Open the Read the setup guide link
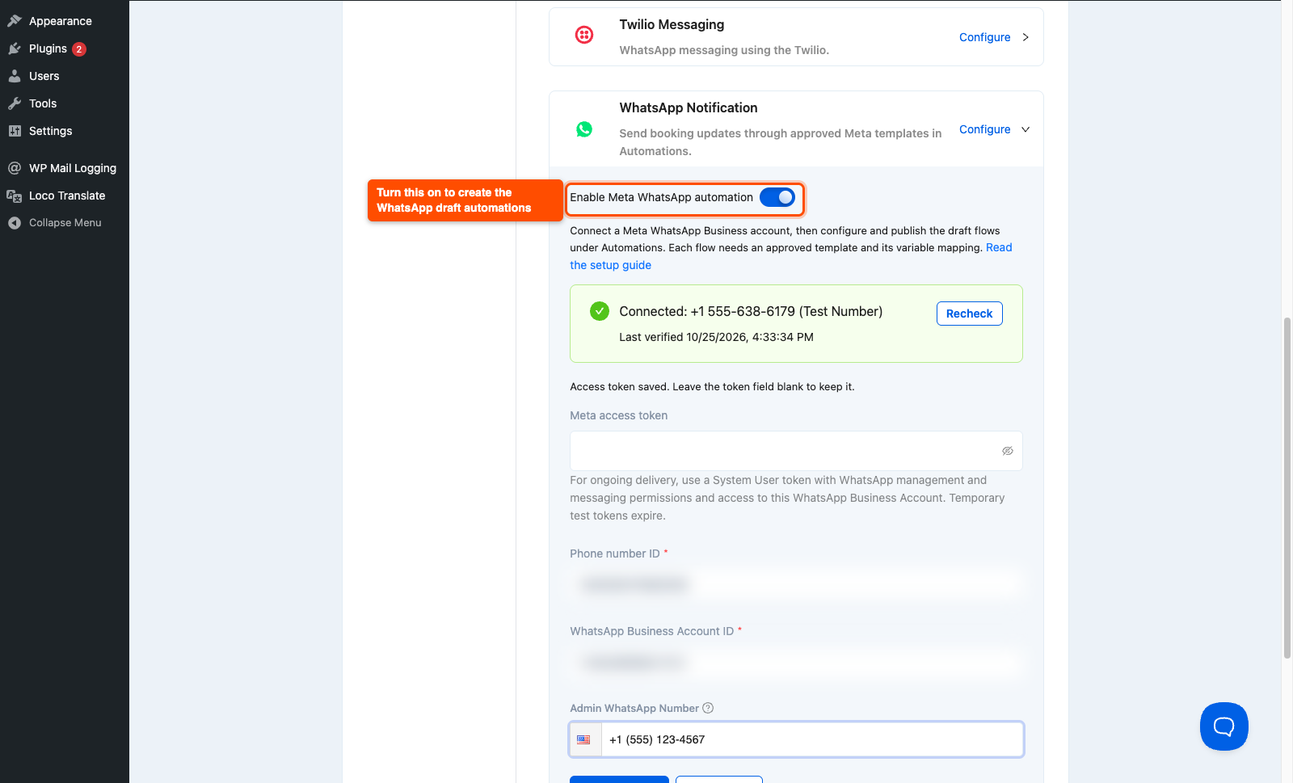This screenshot has height=783, width=1293. pos(610,265)
